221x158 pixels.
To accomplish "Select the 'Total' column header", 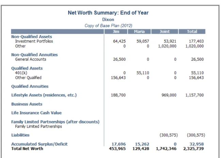I will [x=192, y=31].
